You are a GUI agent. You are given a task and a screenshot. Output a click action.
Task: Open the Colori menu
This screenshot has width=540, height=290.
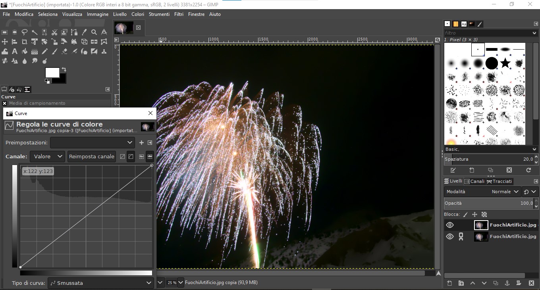(138, 14)
